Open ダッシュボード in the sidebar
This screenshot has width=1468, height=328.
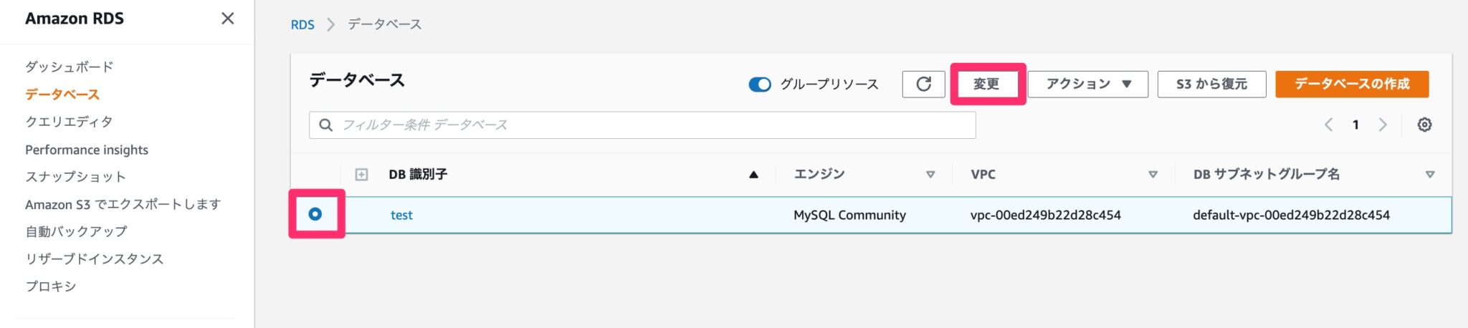coord(70,67)
